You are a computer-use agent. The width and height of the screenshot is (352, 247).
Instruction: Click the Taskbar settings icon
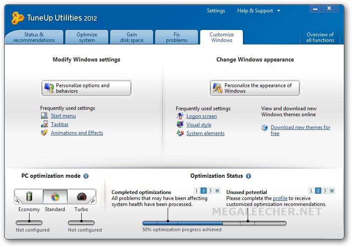44,124
